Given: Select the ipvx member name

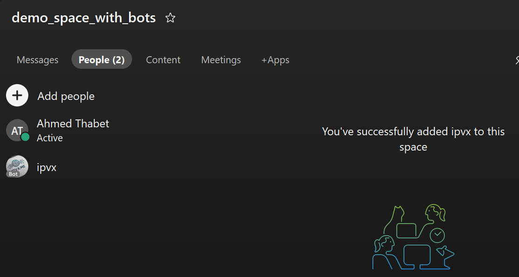Looking at the screenshot, I should click(46, 167).
